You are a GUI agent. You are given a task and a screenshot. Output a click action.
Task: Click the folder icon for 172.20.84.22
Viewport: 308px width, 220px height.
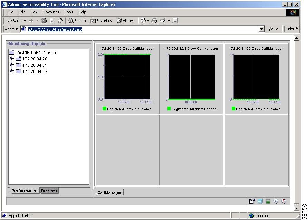coord(18,71)
